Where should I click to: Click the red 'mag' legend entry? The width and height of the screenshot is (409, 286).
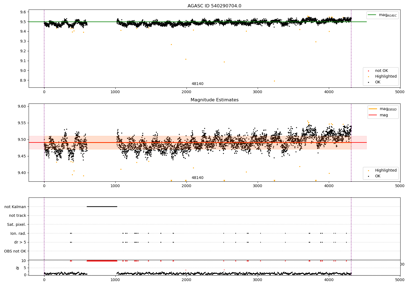(379, 115)
